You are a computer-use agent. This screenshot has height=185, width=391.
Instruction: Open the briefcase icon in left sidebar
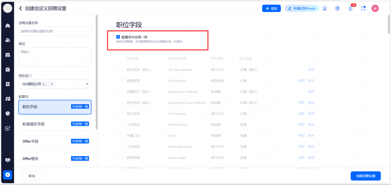[x=8, y=70]
